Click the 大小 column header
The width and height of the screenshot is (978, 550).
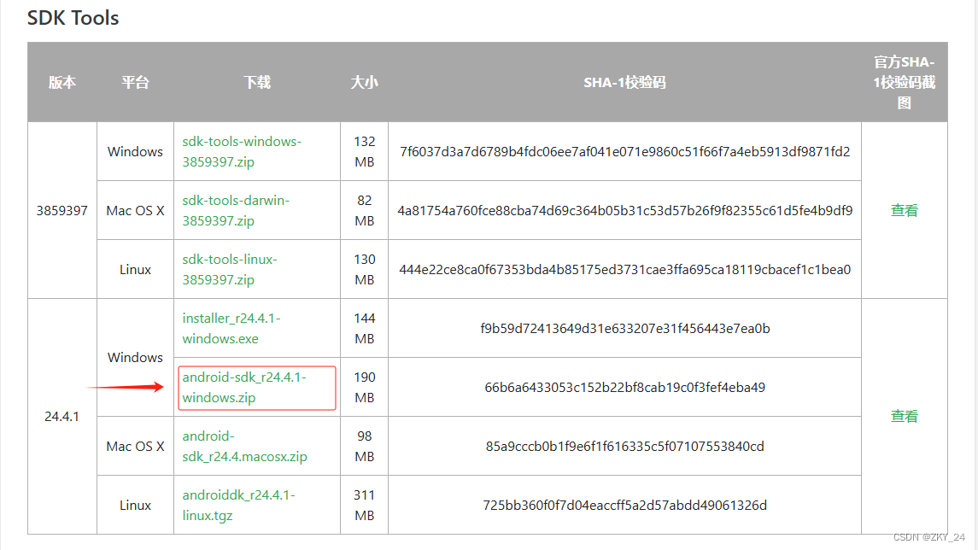click(364, 82)
